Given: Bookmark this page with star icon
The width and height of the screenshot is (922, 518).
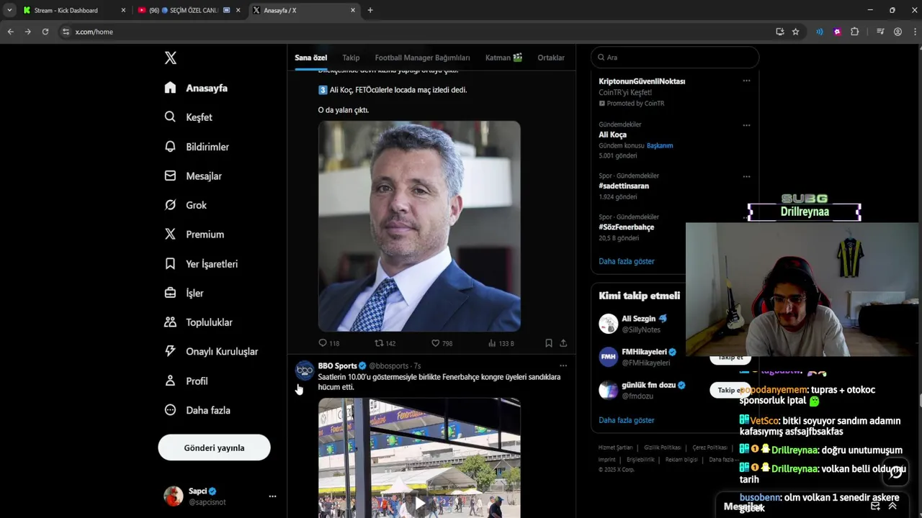Looking at the screenshot, I should pos(795,32).
